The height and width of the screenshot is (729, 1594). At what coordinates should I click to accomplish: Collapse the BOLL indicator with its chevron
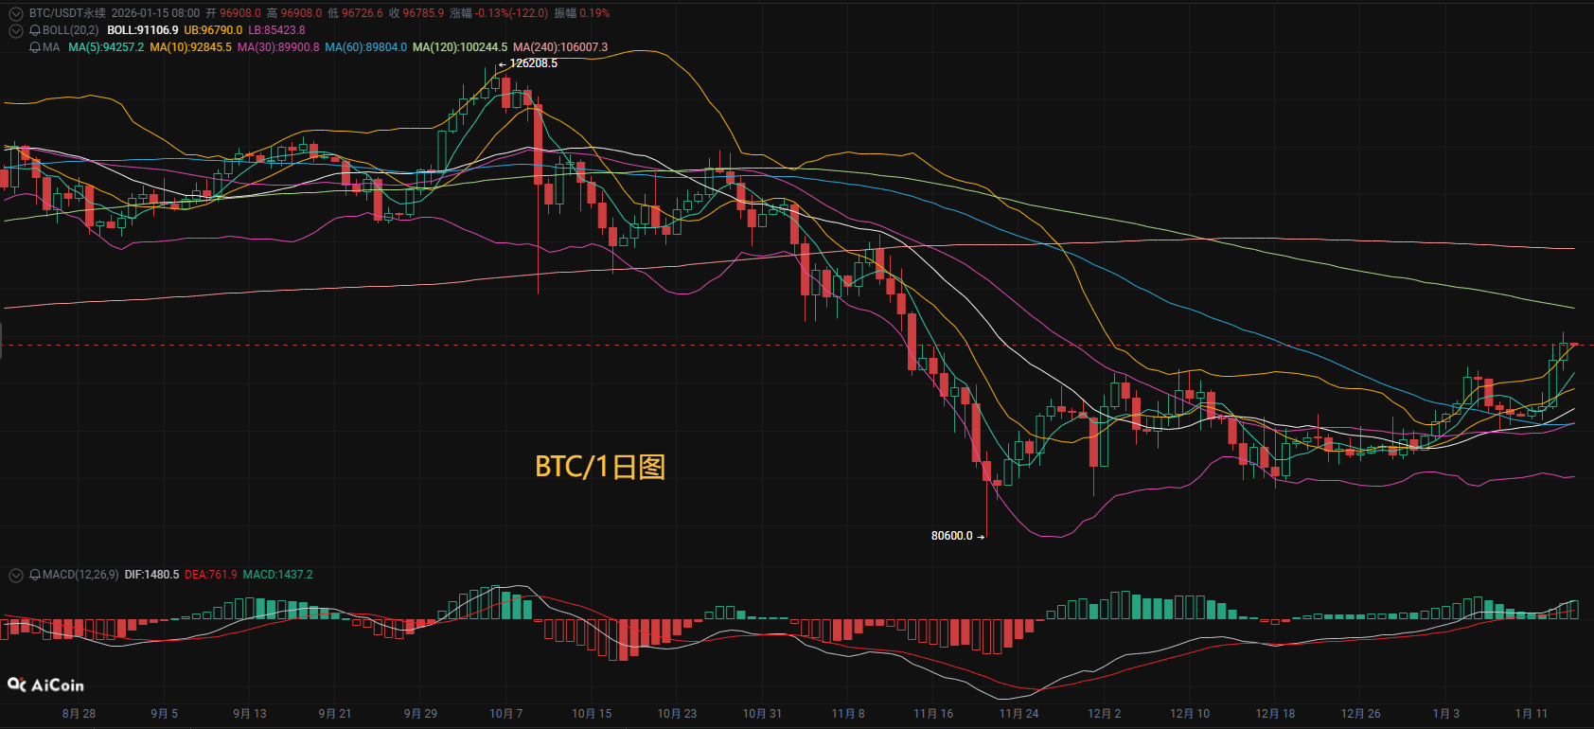[x=15, y=30]
